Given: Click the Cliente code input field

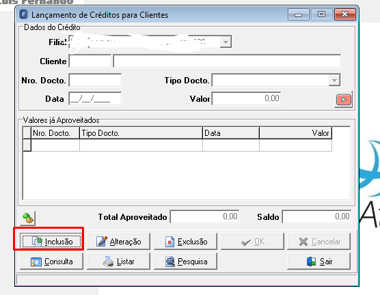Looking at the screenshot, I should [90, 61].
